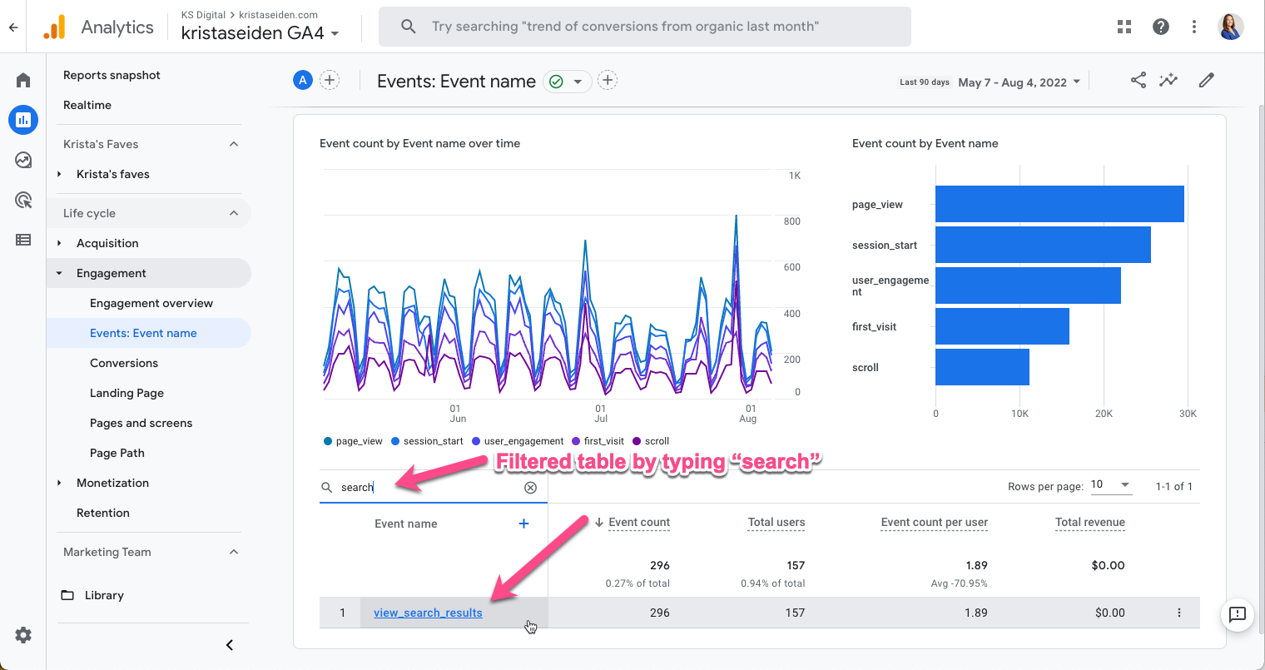Open Explore icon in left rail

click(23, 160)
